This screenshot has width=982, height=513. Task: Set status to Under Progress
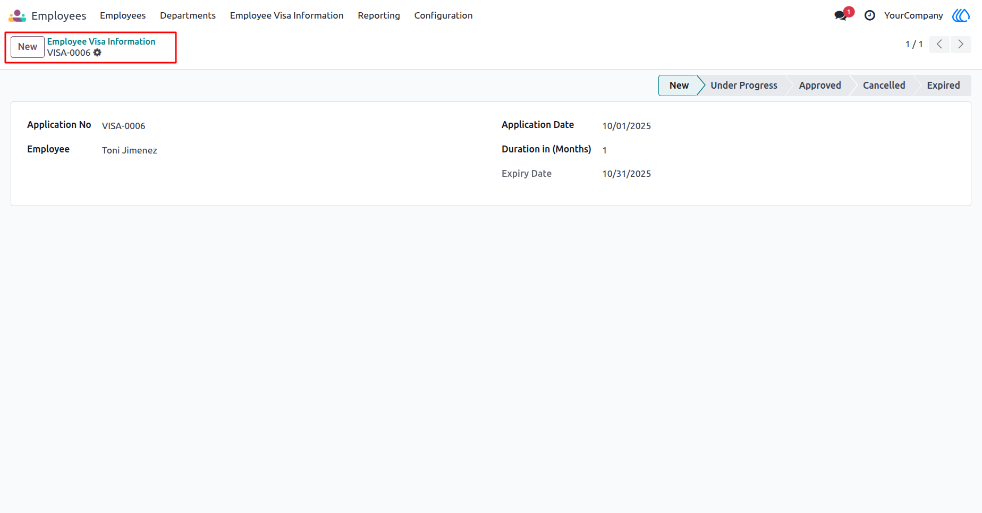pyautogui.click(x=743, y=85)
